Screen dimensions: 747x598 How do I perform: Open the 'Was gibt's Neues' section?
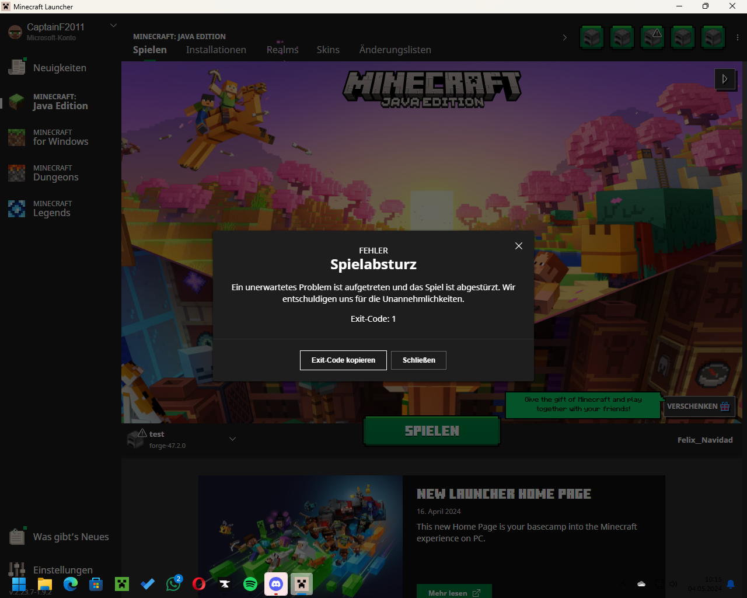pos(70,537)
